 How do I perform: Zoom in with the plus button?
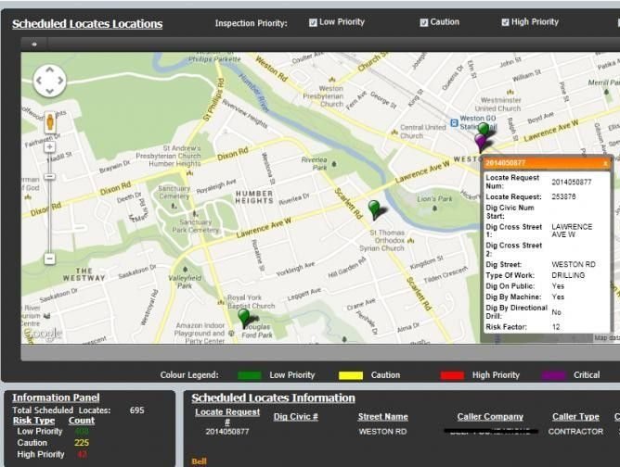click(x=49, y=147)
